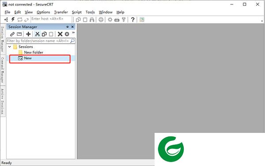The width and height of the screenshot is (265, 166).
Task: Open Session Options gear icon in main toolbar
Action: coord(110,19)
